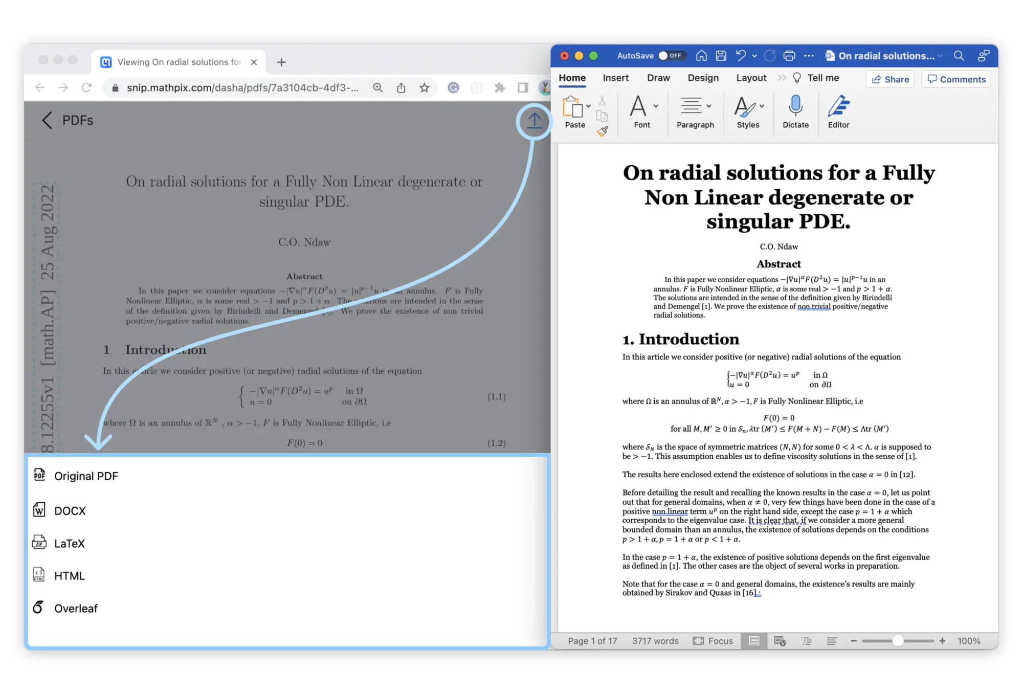This screenshot has height=694, width=1023.
Task: Toggle Print Layout view in status bar
Action: tap(753, 640)
